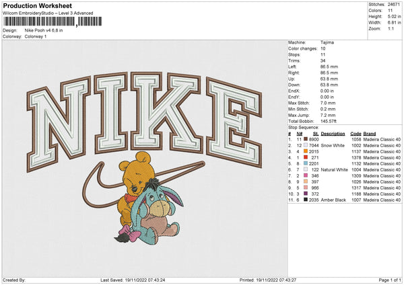Select the stitches count '24671'
The width and height of the screenshot is (404, 285).
pos(394,5)
